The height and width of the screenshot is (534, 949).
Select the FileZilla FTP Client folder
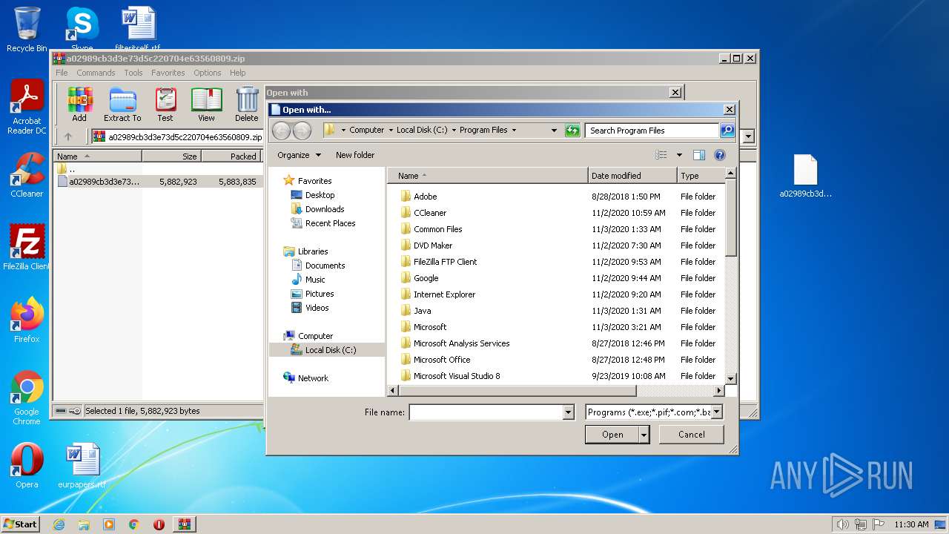click(x=445, y=262)
